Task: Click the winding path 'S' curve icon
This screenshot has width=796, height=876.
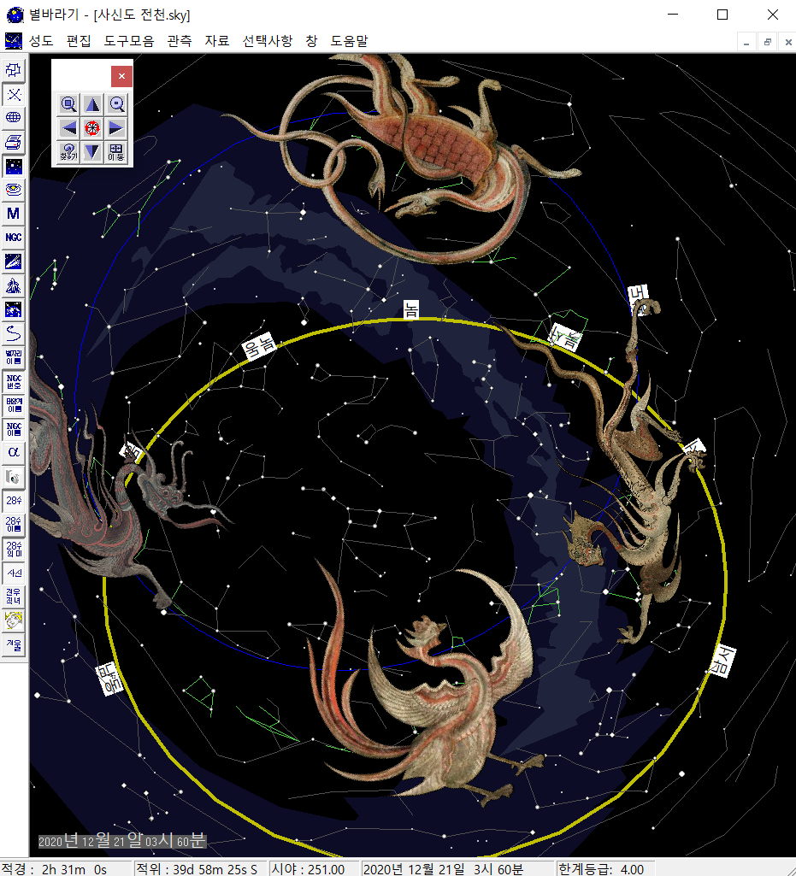Action: (x=14, y=333)
